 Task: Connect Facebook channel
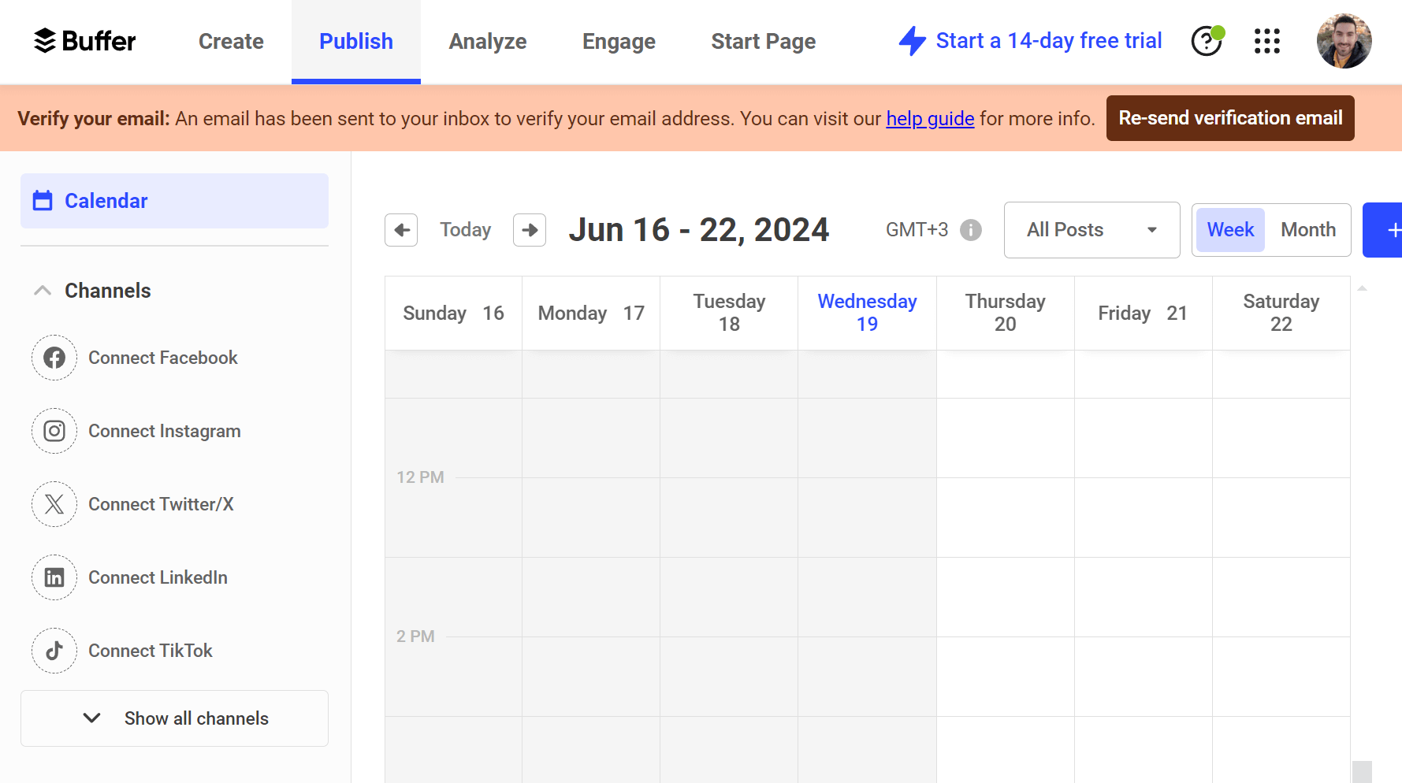[162, 358]
